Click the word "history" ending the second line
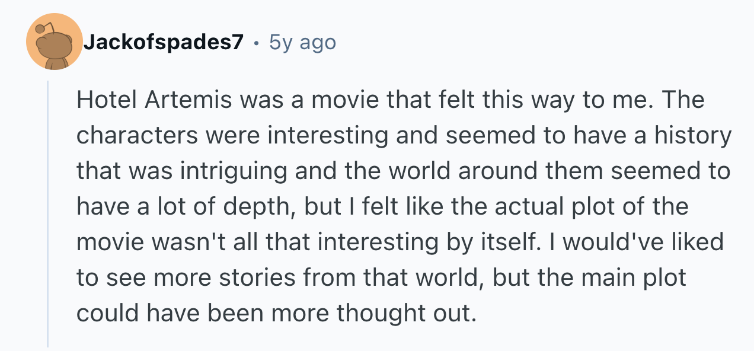 693,136
